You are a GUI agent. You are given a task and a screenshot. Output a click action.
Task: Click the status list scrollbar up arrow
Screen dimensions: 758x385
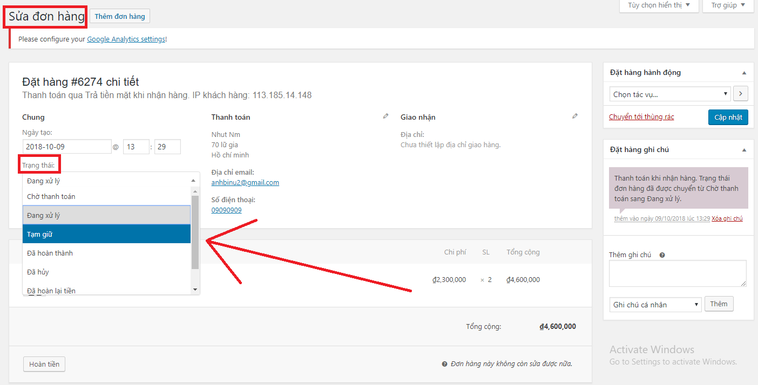pyautogui.click(x=195, y=192)
